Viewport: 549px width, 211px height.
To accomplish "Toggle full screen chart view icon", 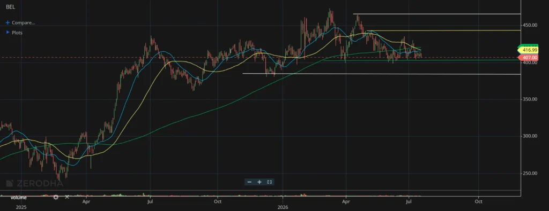I will (x=270, y=182).
